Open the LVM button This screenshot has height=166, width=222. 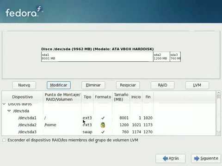(x=197, y=85)
